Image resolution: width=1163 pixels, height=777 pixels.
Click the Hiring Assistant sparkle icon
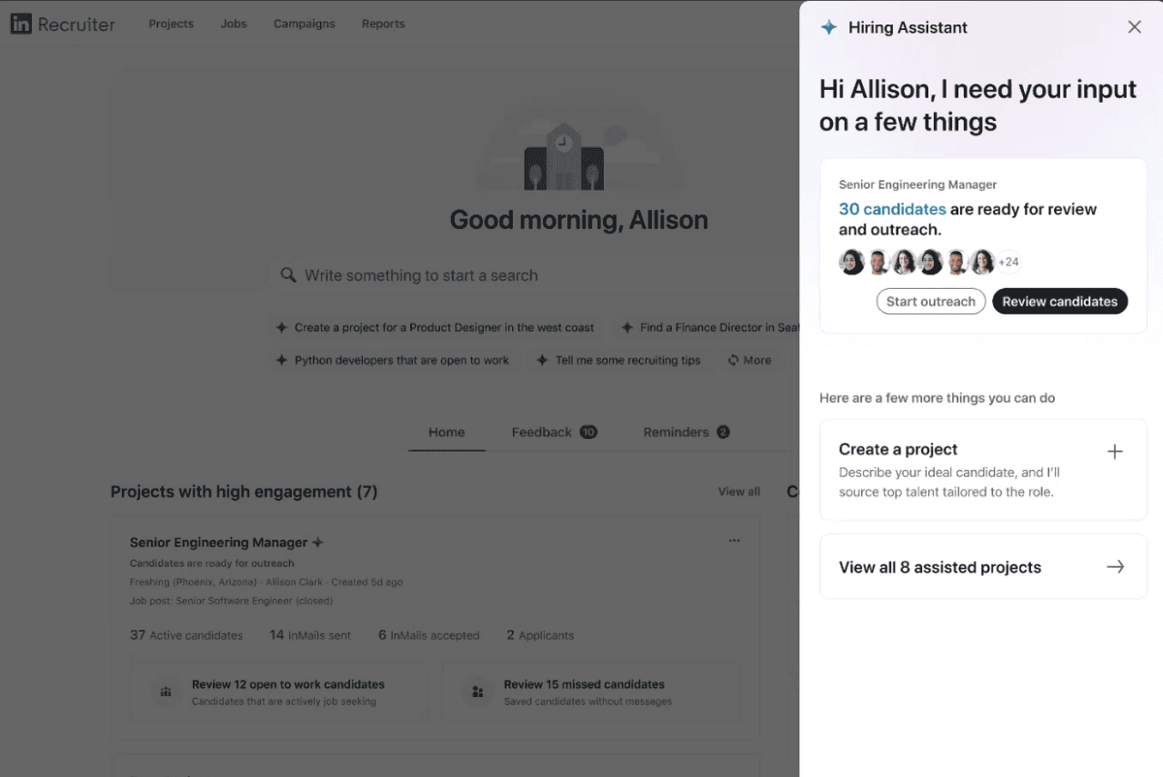828,27
